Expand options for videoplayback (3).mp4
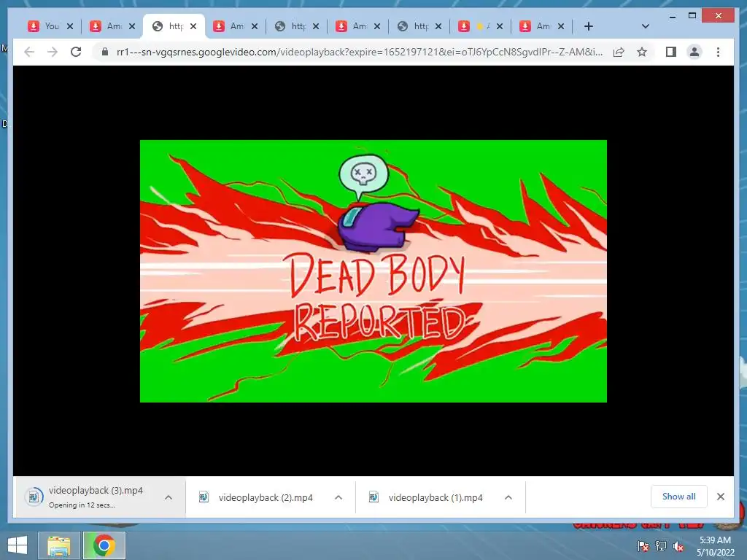 click(169, 497)
